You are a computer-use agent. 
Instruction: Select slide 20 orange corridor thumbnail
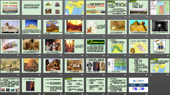pyautogui.click(x=74, y=46)
